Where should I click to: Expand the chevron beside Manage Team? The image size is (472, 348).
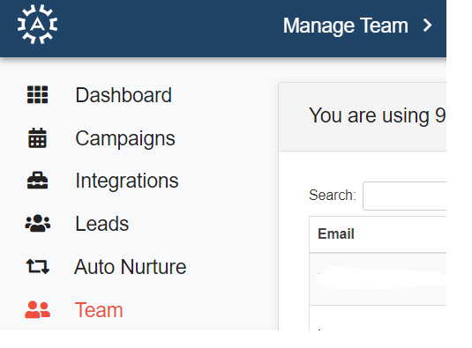428,26
